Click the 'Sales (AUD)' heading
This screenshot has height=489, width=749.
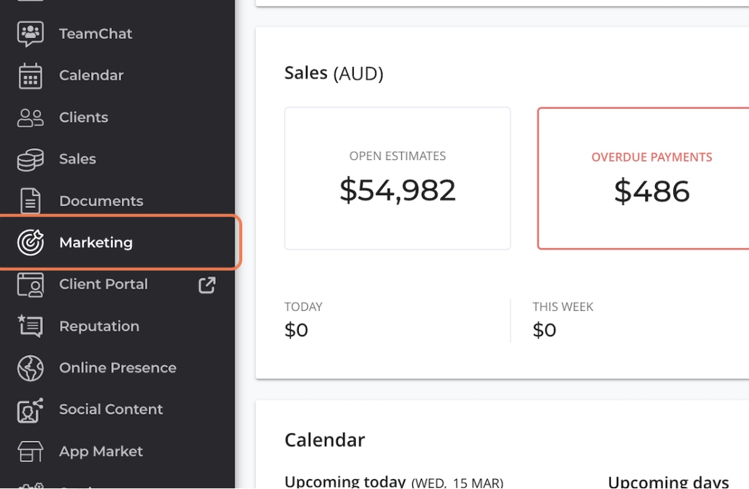click(x=334, y=73)
